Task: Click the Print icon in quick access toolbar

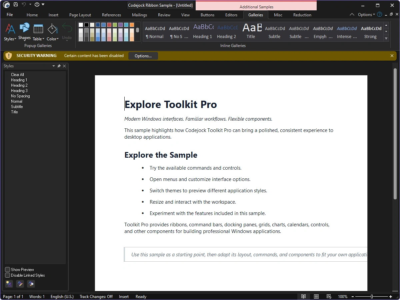Action: click(37, 5)
